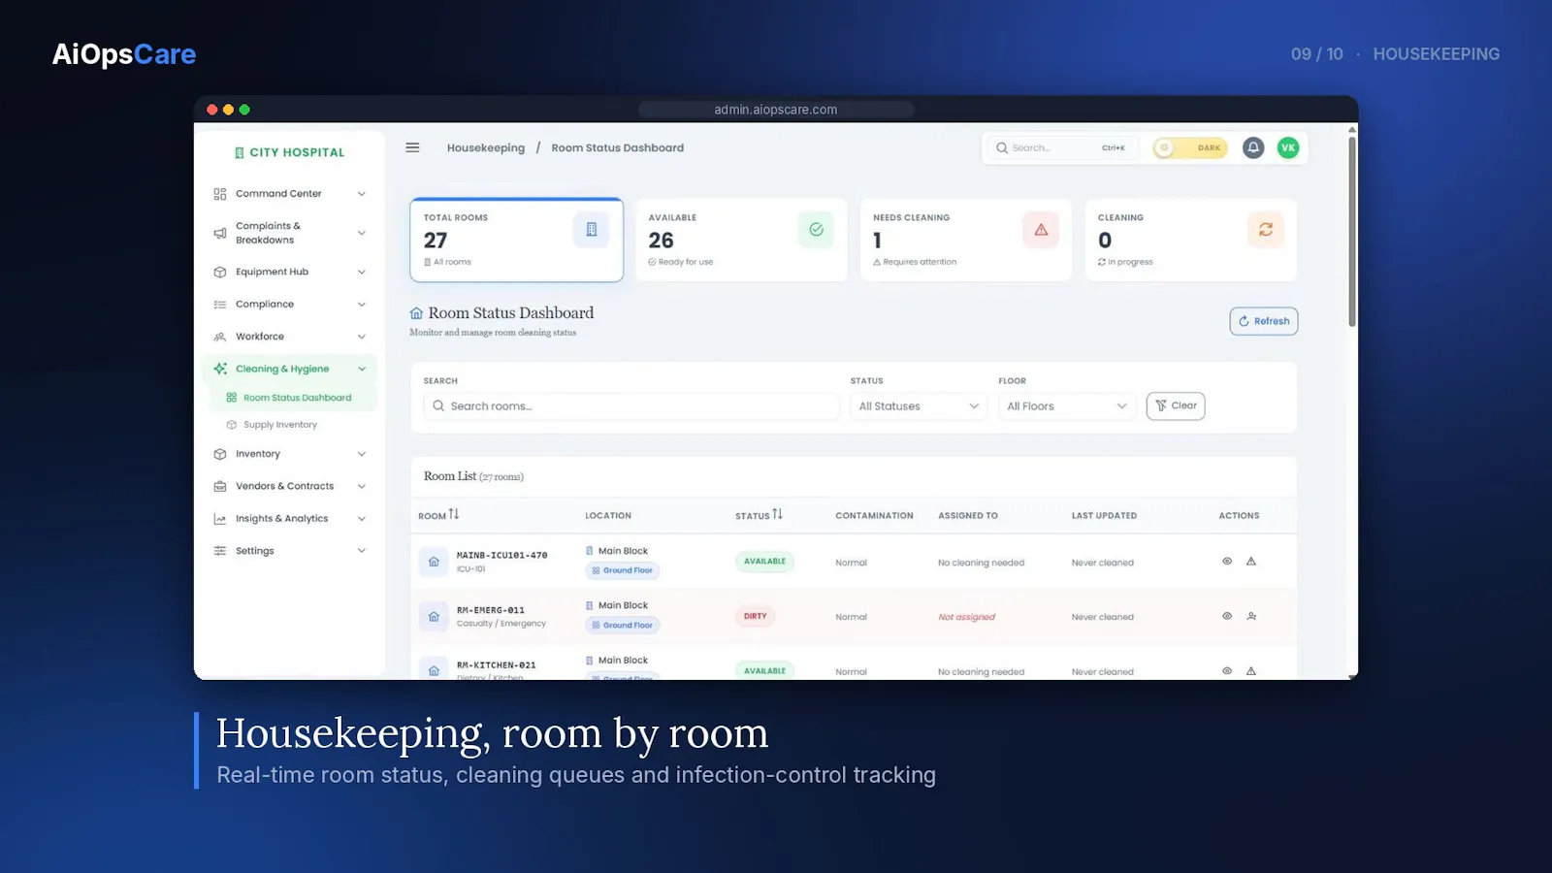1552x873 pixels.
Task: Click the Clear filters button
Action: click(1176, 405)
